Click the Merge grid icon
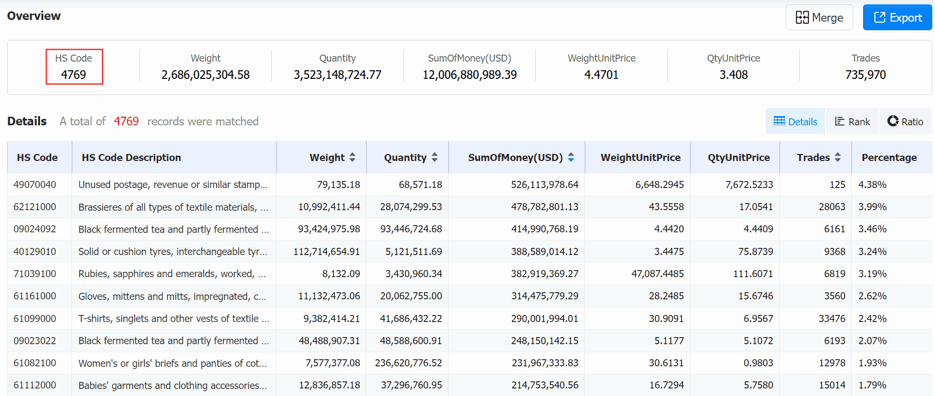The height and width of the screenshot is (396, 935). tap(802, 18)
